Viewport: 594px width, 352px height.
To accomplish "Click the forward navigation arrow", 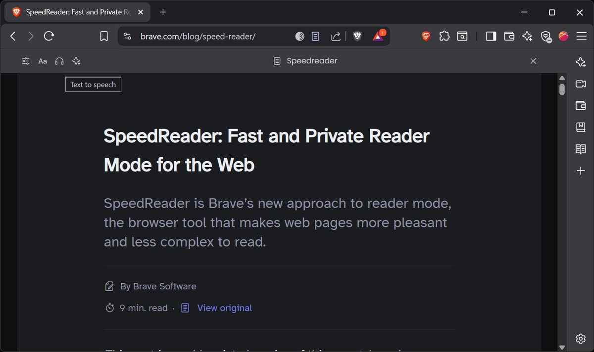I will [x=31, y=36].
